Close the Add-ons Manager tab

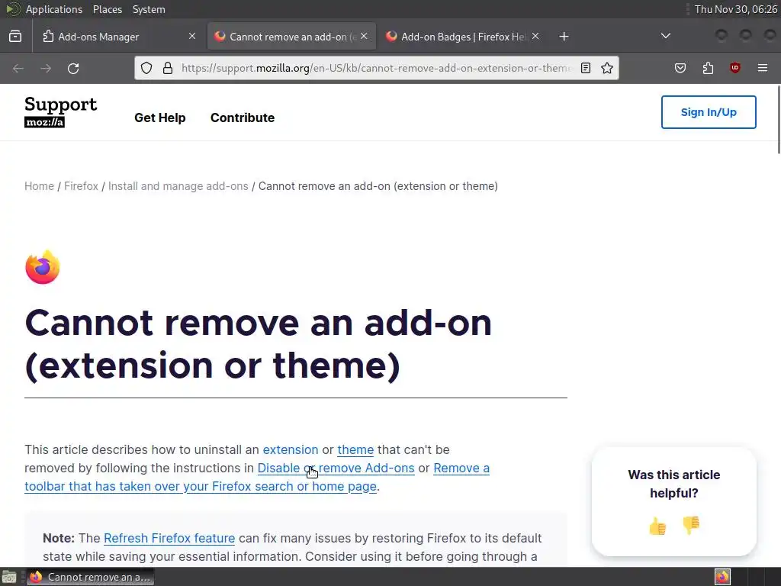(x=191, y=36)
